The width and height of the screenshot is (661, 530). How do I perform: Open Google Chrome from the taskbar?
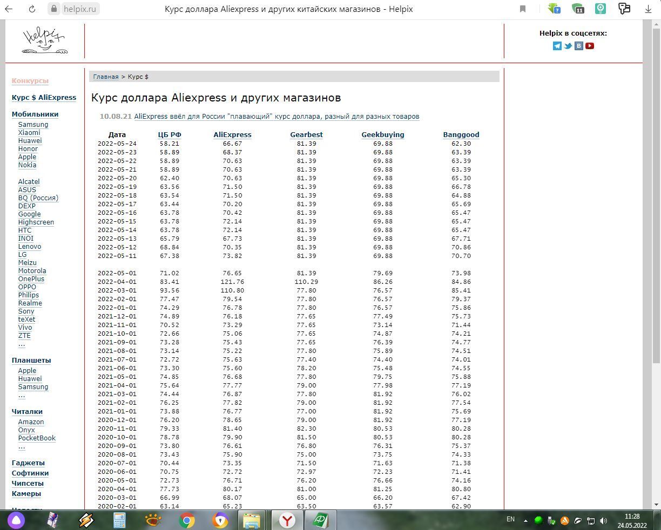pyautogui.click(x=187, y=520)
